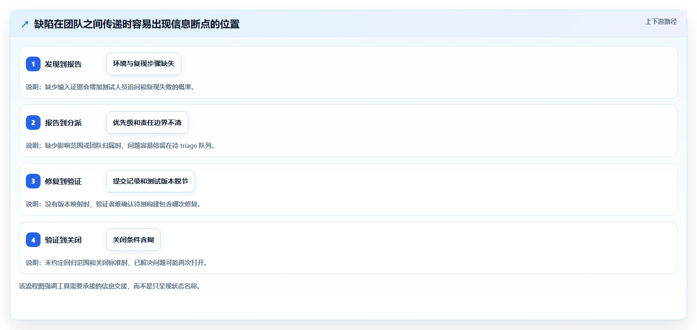Click the note 未约定回归范围和关闭标准时
The image size is (697, 330).
[117, 263]
